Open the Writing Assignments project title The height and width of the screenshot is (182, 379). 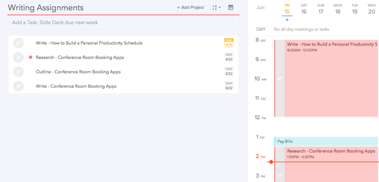[45, 8]
